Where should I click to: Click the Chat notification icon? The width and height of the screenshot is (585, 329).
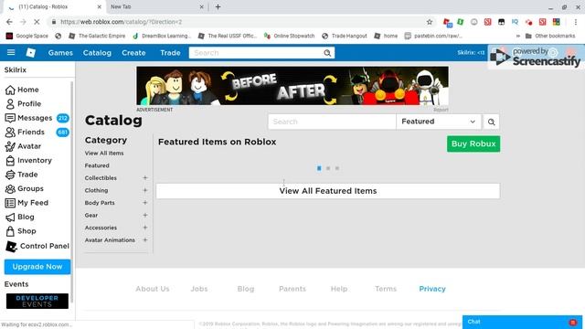[x=573, y=323]
